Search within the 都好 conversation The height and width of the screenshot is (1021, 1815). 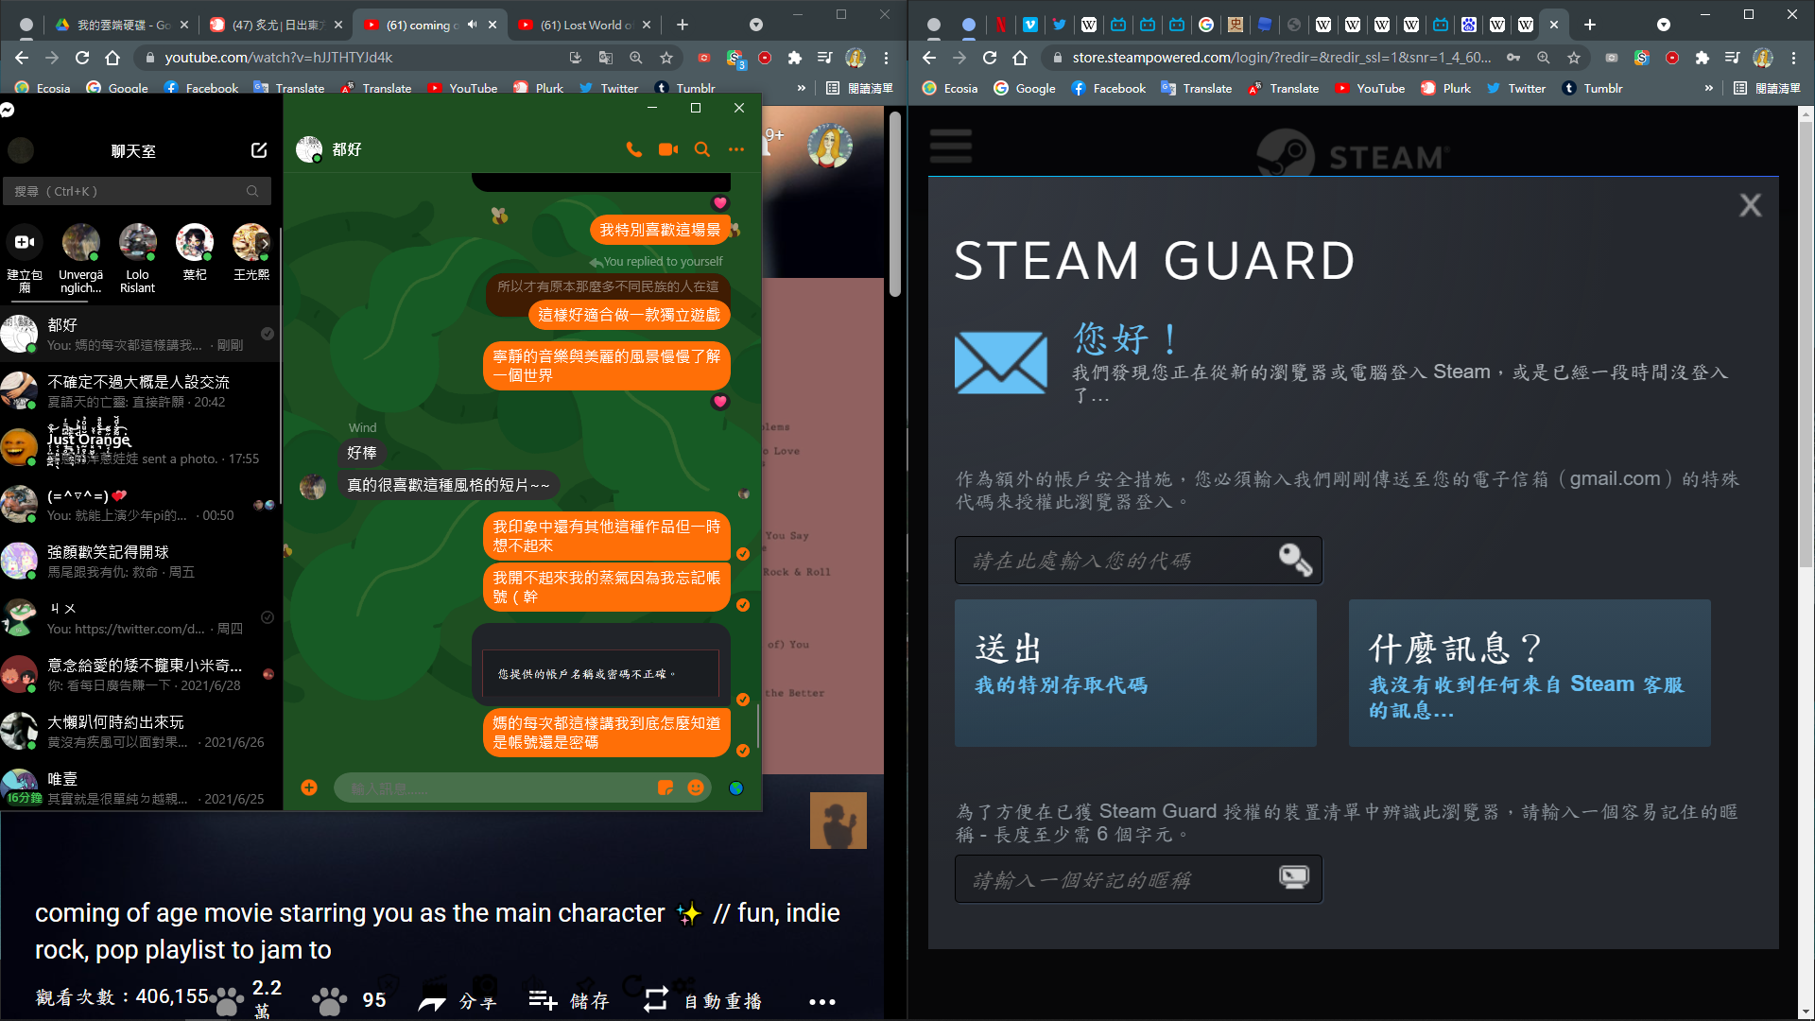[702, 149]
